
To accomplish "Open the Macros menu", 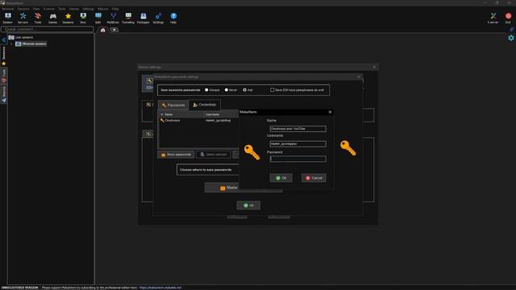I will point(103,9).
